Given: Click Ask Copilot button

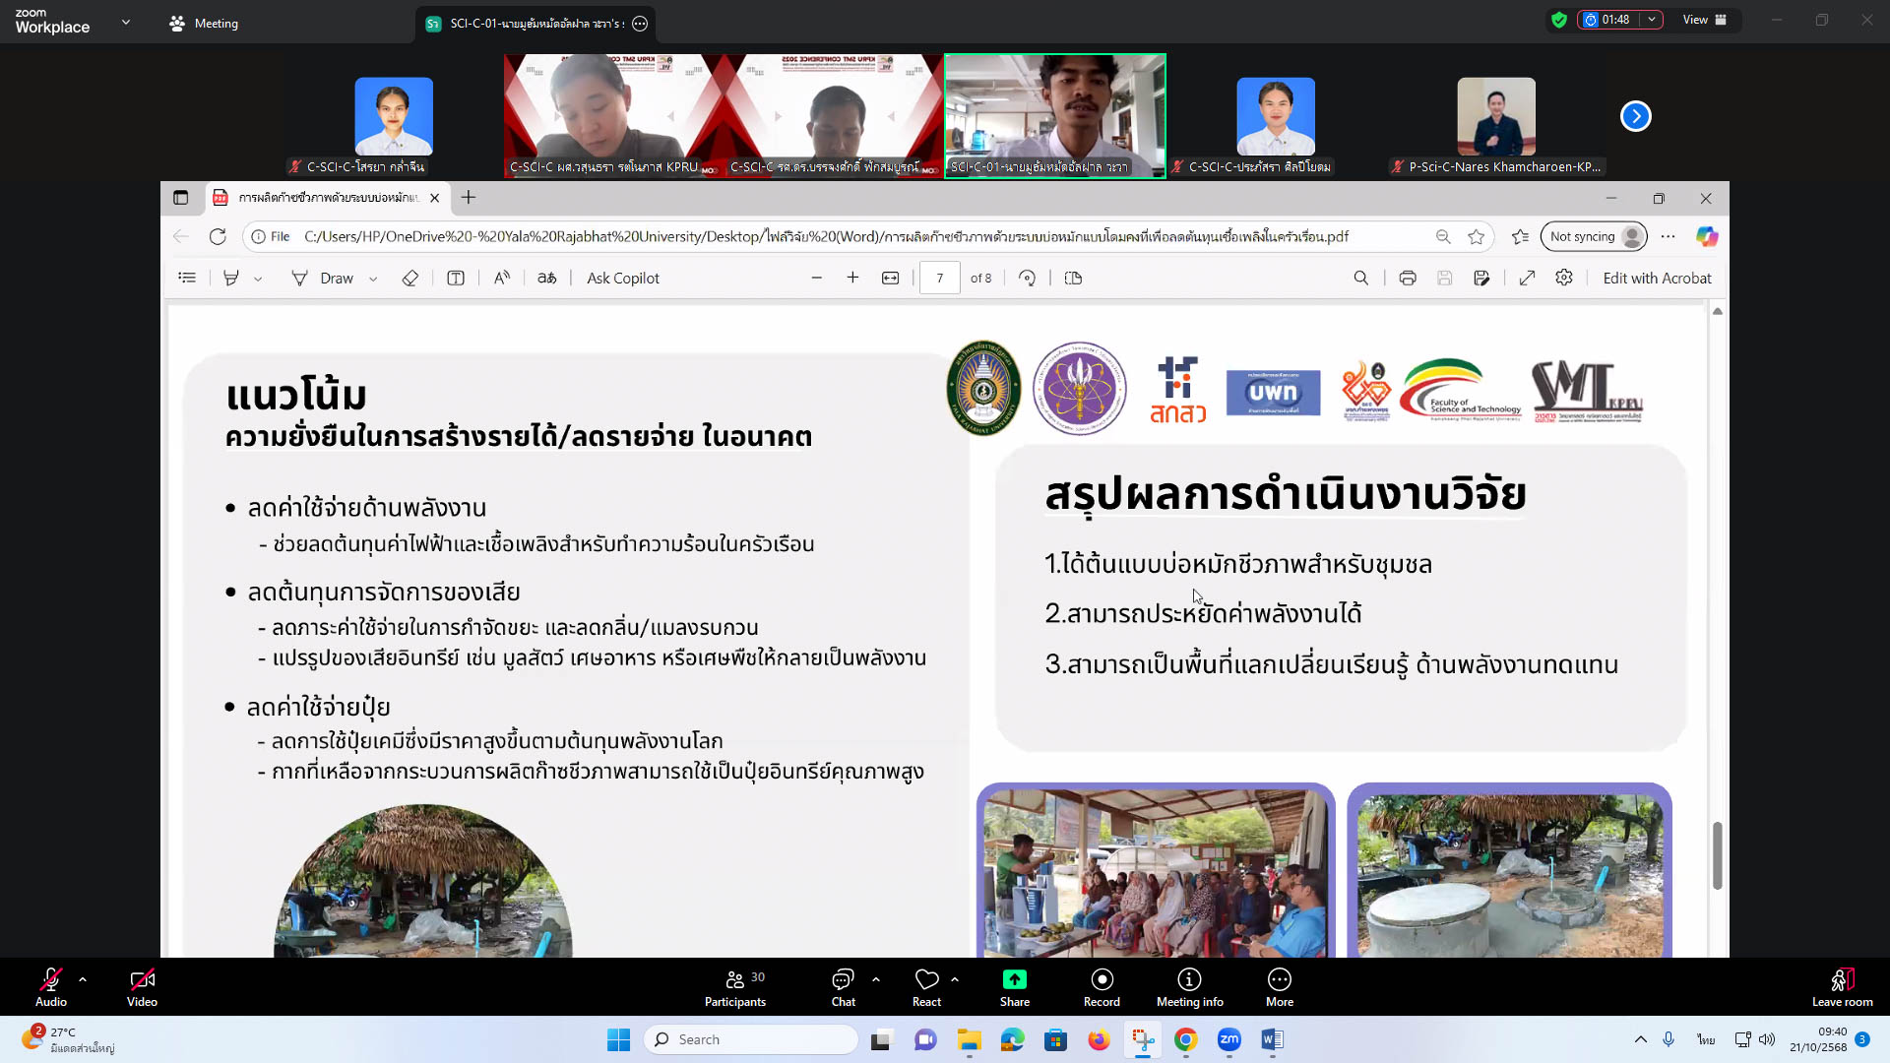Looking at the screenshot, I should click(622, 279).
